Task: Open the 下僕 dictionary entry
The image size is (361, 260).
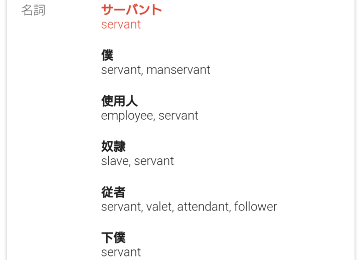Action: click(113, 237)
